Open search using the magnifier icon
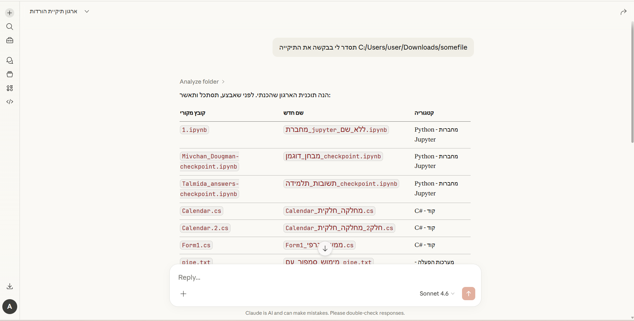 (10, 26)
